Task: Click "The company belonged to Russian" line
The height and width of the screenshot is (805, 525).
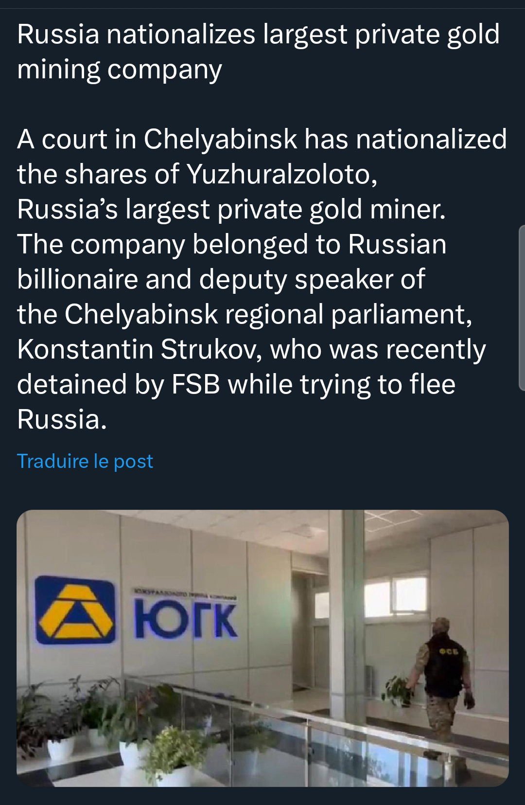Action: 231,244
